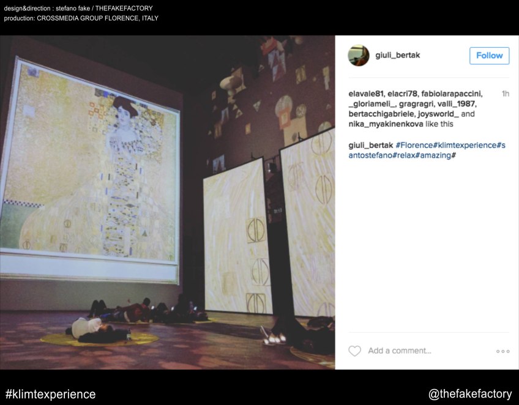Open the #Florence hashtag
Image resolution: width=519 pixels, height=405 pixels.
point(414,145)
